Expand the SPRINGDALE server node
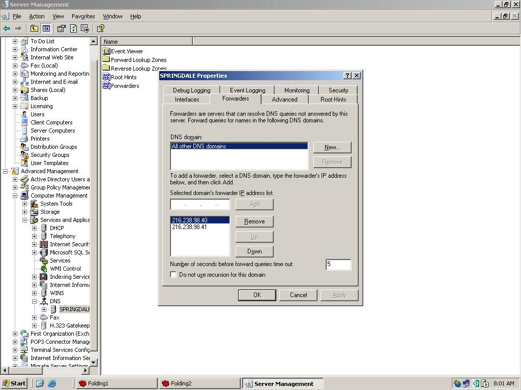 pyautogui.click(x=44, y=309)
